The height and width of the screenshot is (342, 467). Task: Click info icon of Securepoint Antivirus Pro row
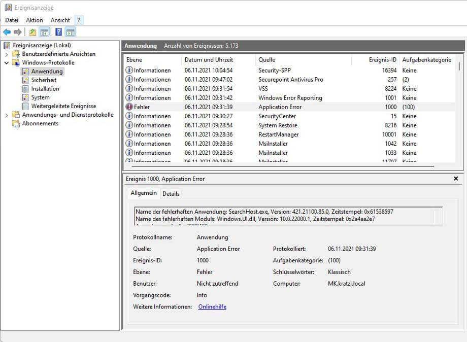tap(129, 79)
